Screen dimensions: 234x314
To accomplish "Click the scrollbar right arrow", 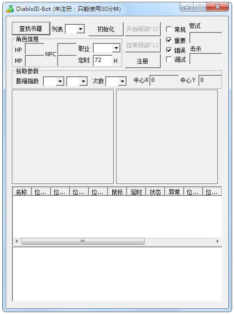I will (218, 241).
